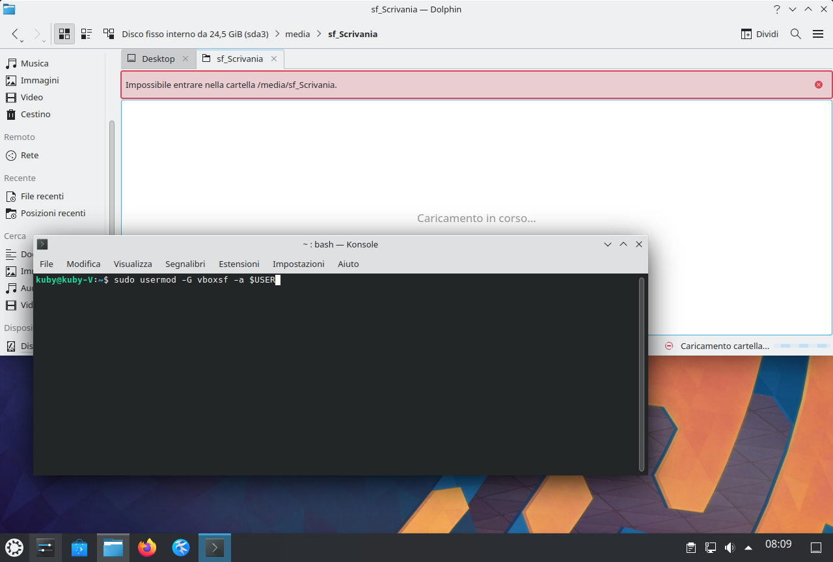The height and width of the screenshot is (562, 833).
Task: Activate Konsole from the taskbar
Action: coord(215,548)
